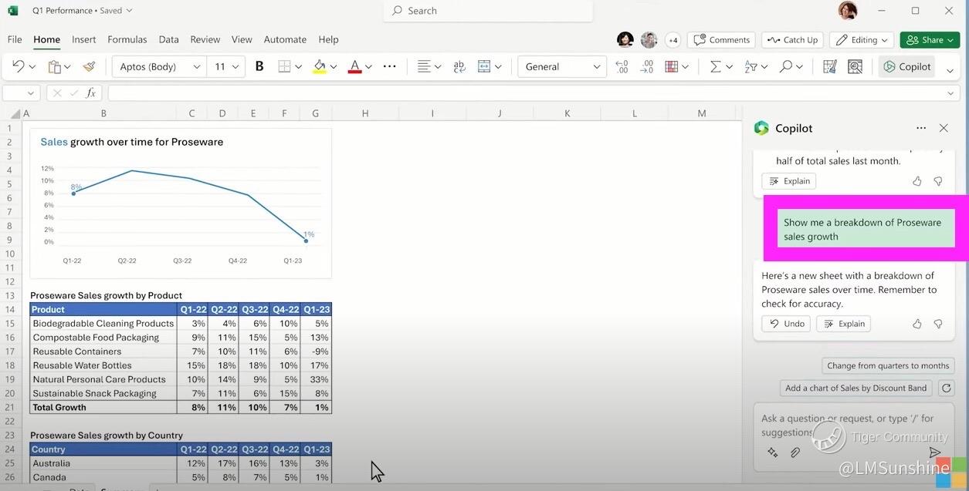
Task: Open the Name Box dropdown
Action: pos(31,93)
